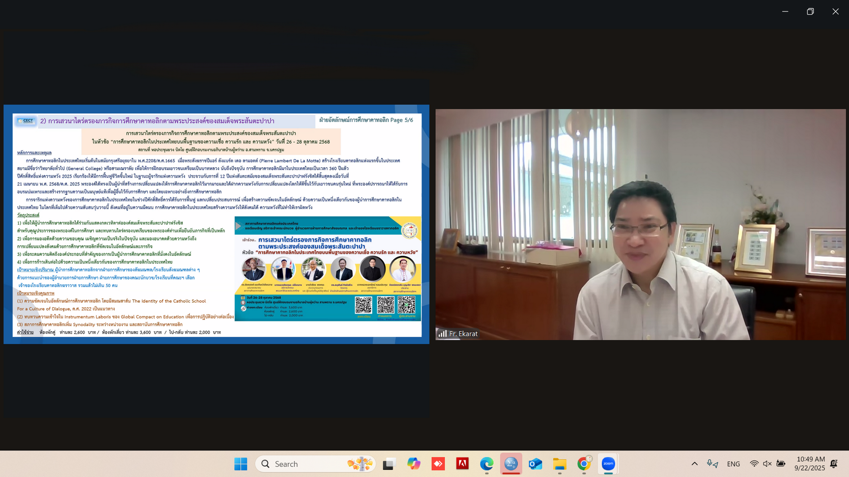Open File Explorer from the taskbar
The height and width of the screenshot is (477, 849).
coord(560,464)
